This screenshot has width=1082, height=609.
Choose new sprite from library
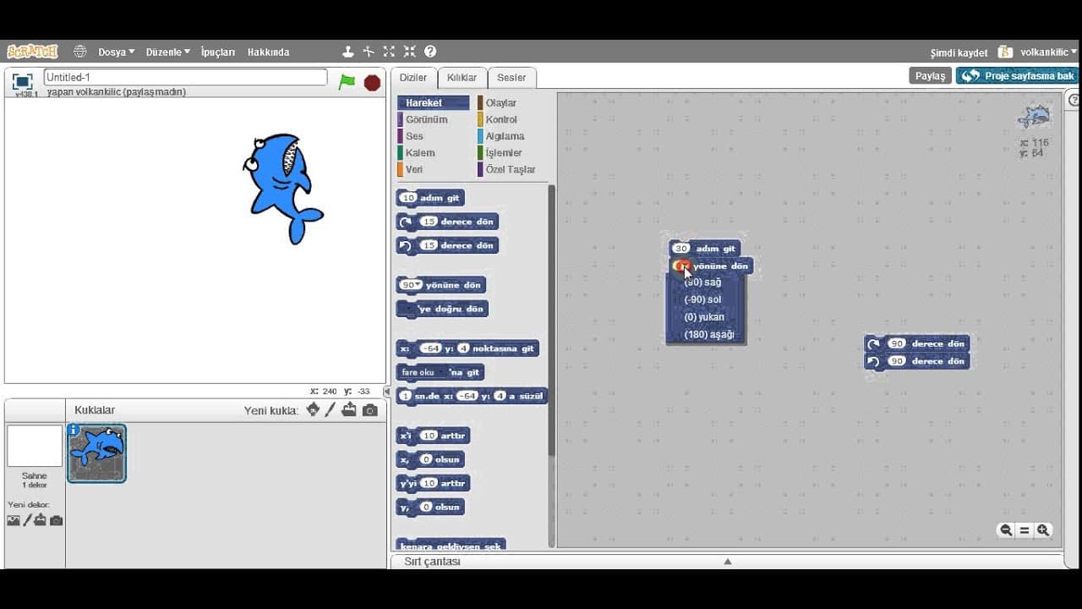(313, 410)
